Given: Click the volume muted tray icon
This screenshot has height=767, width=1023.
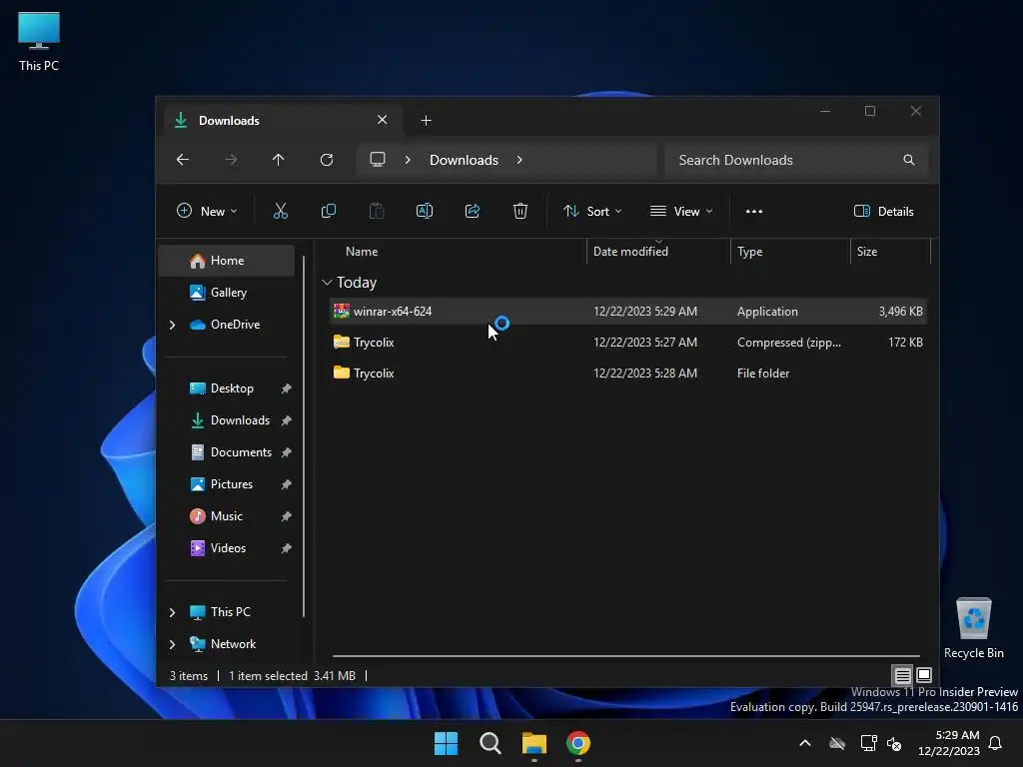Looking at the screenshot, I should tap(894, 743).
